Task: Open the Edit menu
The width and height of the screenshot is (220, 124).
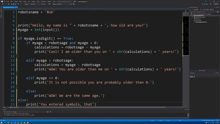Action: (x=8, y=1)
